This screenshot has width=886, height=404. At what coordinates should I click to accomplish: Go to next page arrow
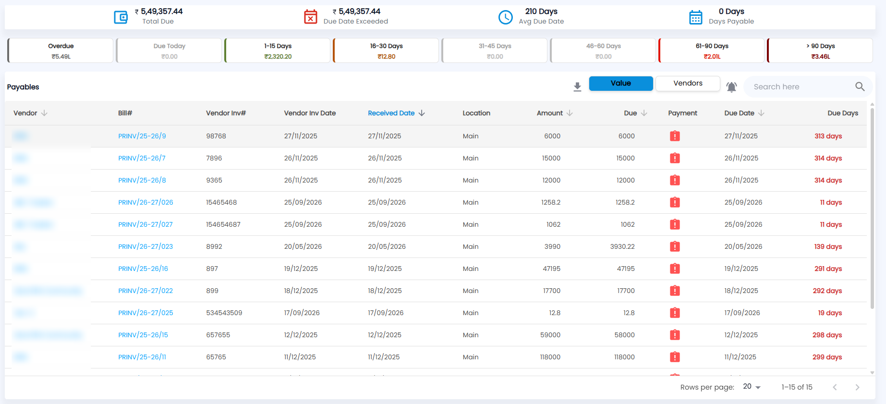point(857,387)
